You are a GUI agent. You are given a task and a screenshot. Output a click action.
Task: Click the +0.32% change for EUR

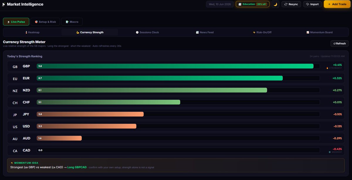337,78
